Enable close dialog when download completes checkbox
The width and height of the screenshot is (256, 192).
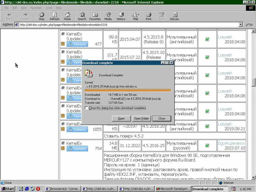(x=86, y=108)
